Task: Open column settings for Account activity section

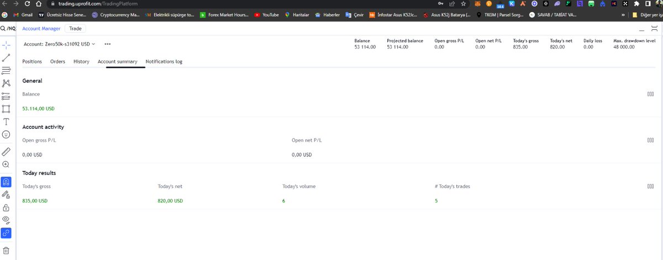Action: point(650,140)
